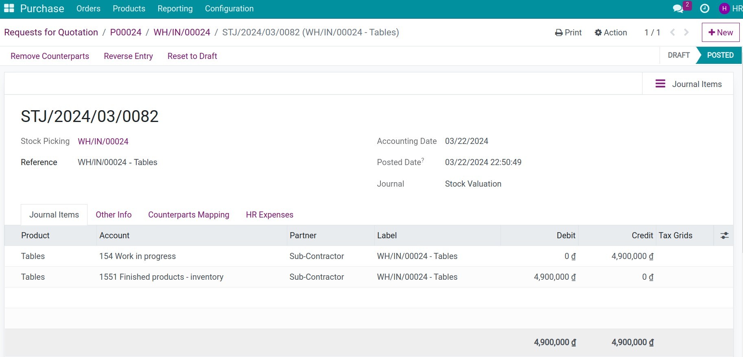This screenshot has width=743, height=357.
Task: Click the Print button
Action: pyautogui.click(x=568, y=33)
